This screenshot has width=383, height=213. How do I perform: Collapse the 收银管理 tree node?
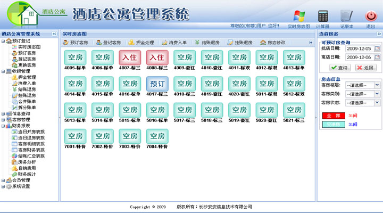tap(3, 71)
